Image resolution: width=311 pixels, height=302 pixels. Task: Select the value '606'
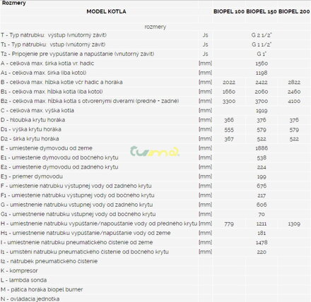point(262,205)
